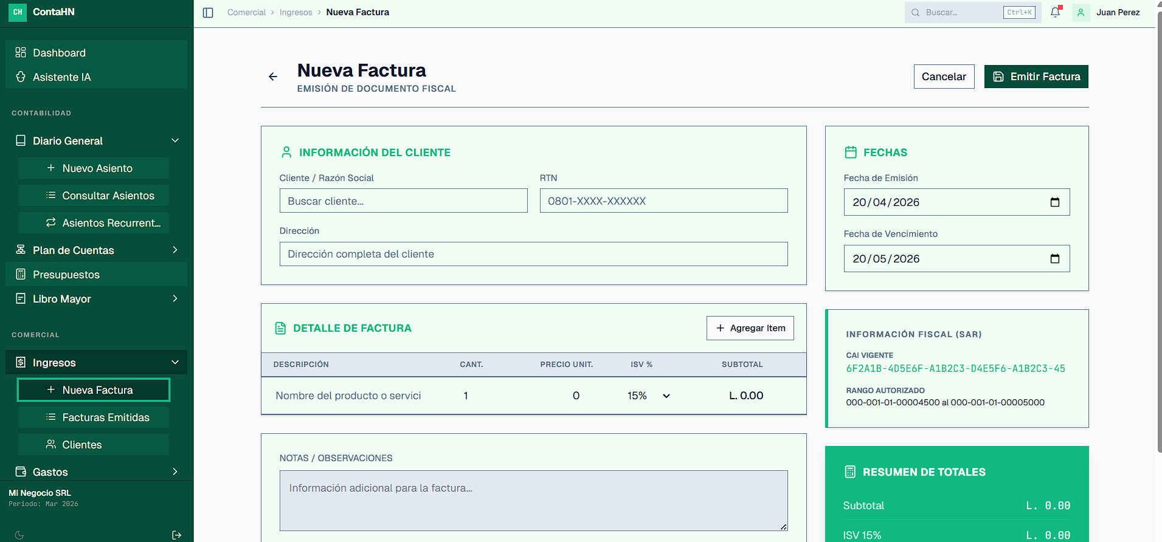Expand the Gastos menu
Screen dimensions: 1162x542
click(x=175, y=472)
